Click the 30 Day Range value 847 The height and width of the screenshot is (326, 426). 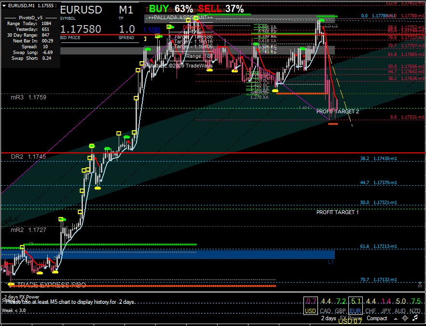tap(45, 35)
